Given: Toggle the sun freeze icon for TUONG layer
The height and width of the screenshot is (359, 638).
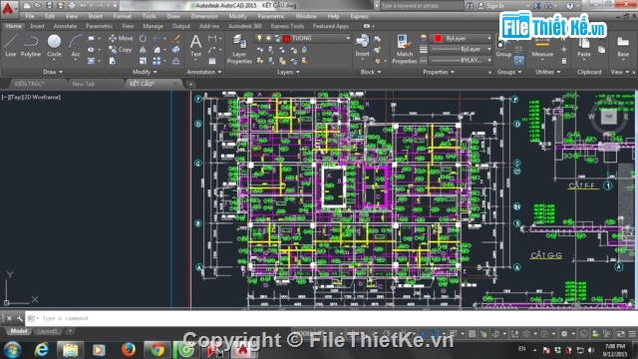Looking at the screenshot, I should (268, 38).
